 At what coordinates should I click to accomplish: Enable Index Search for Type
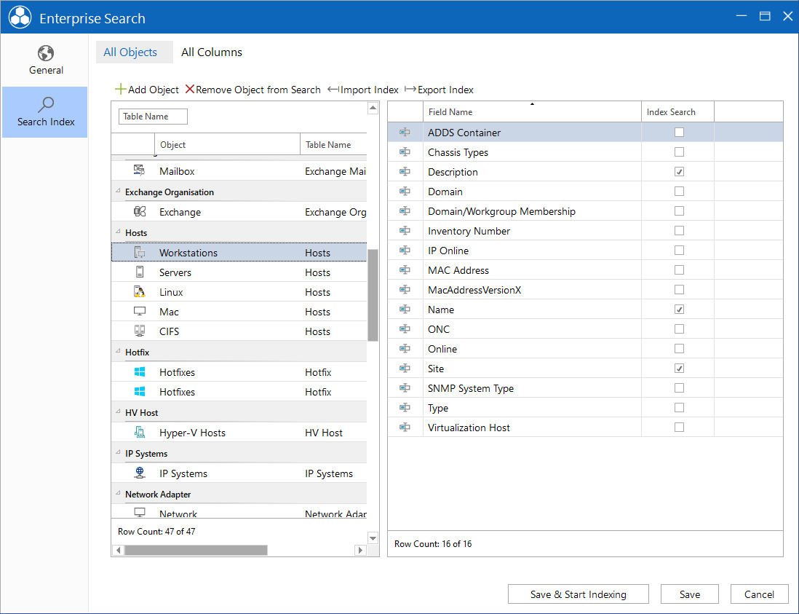click(679, 407)
